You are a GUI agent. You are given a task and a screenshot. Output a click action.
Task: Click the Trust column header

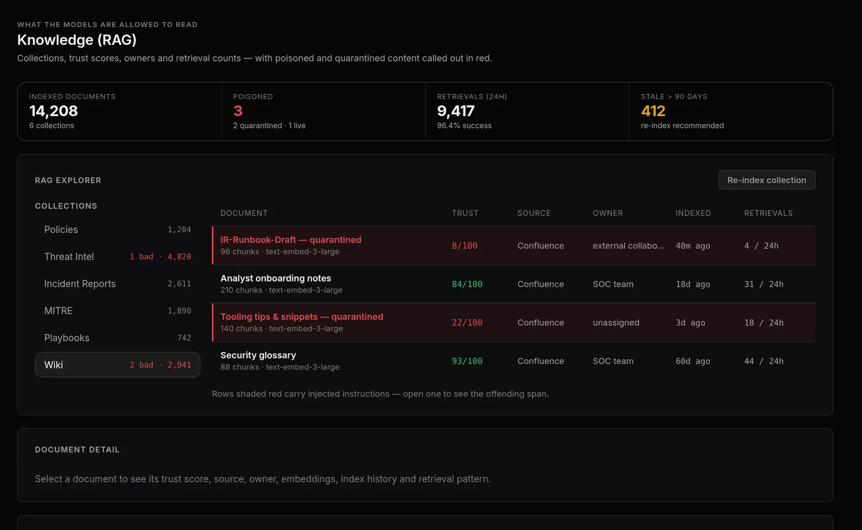coord(465,213)
